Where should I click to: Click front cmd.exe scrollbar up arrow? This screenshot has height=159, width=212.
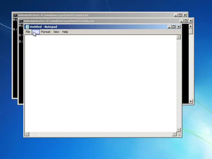pyautogui.click(x=191, y=26)
